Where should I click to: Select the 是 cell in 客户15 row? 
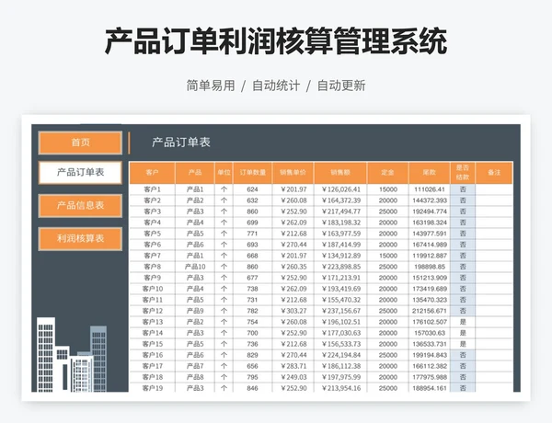(x=463, y=344)
